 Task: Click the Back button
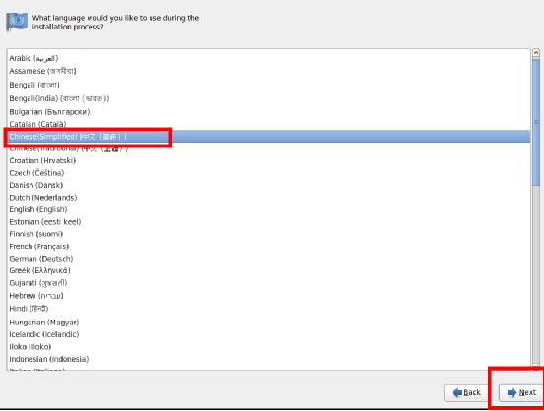pos(466,392)
